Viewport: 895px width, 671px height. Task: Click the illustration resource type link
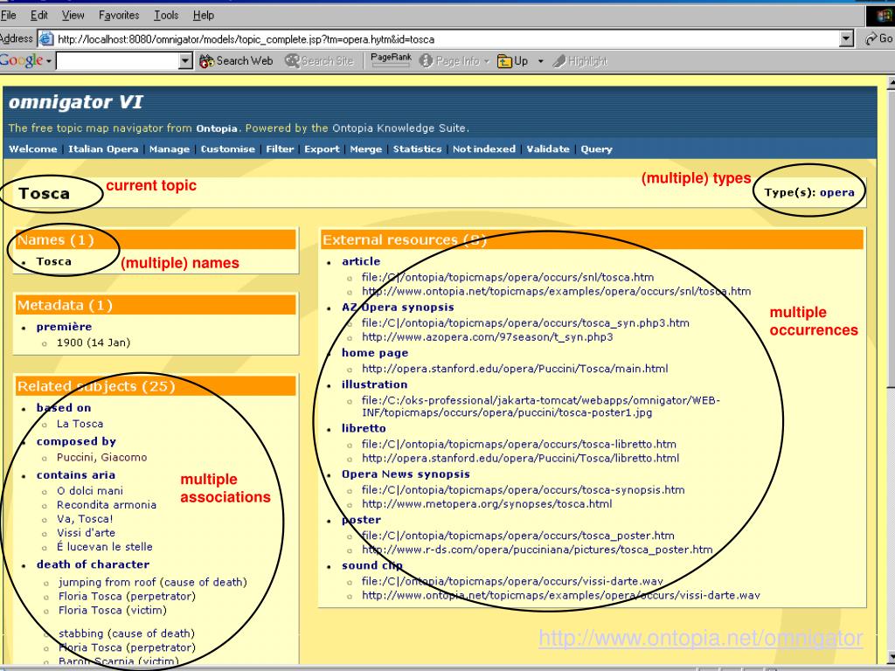374,384
